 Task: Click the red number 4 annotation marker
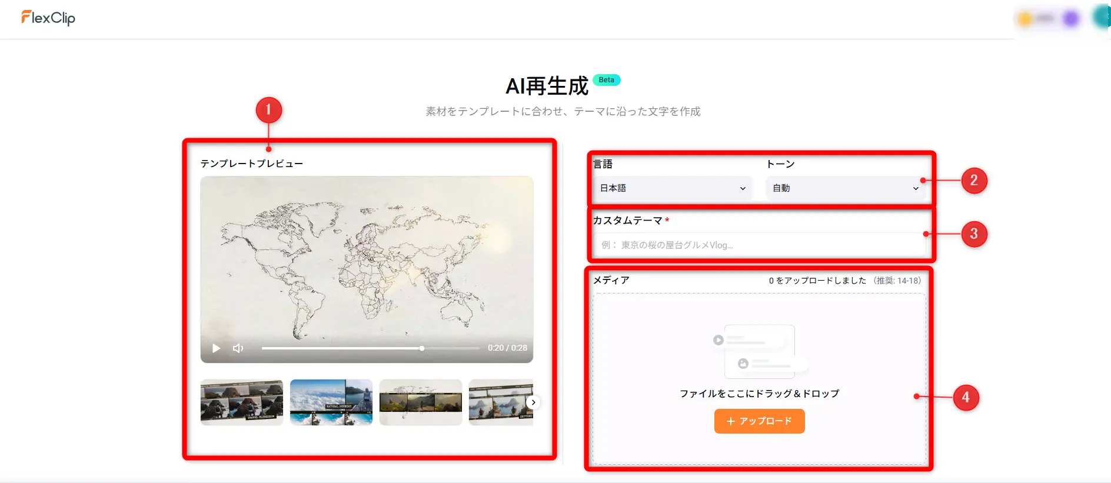point(966,398)
